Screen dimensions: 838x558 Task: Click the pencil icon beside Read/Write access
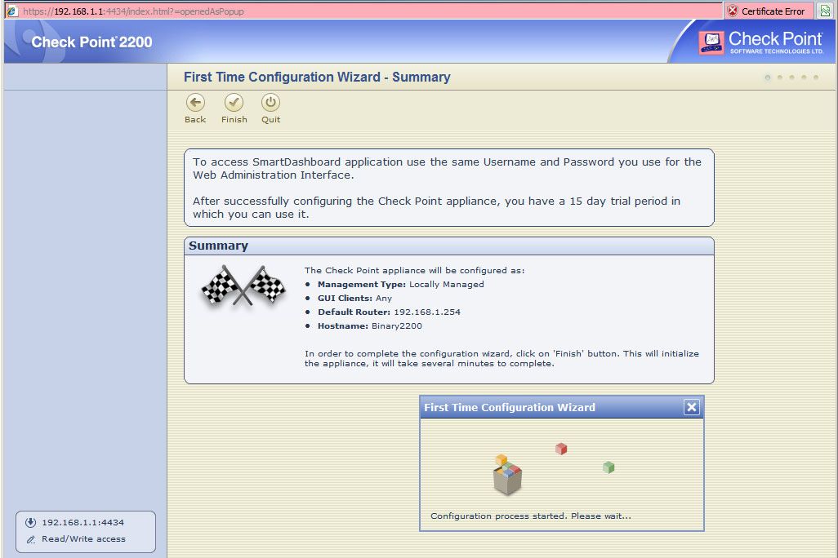pyautogui.click(x=31, y=539)
